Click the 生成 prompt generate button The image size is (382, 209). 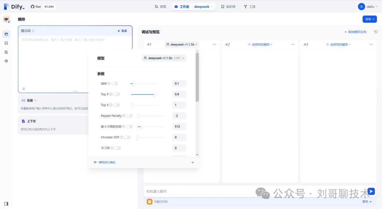pos(122,31)
